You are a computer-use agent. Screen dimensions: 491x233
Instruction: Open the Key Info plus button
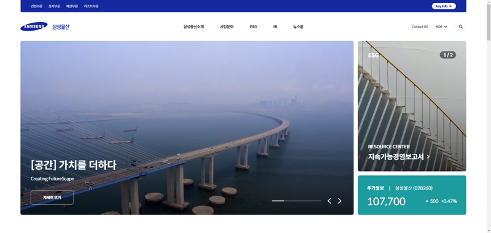[444, 6]
